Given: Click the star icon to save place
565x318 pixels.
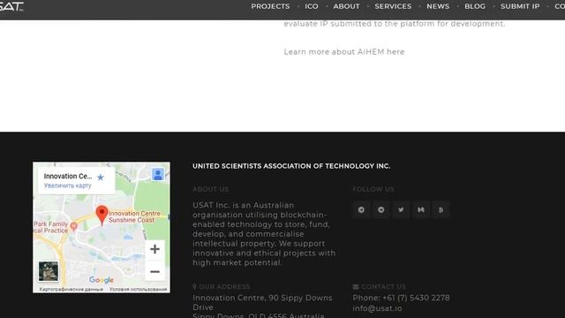Looking at the screenshot, I should pyautogui.click(x=101, y=177).
